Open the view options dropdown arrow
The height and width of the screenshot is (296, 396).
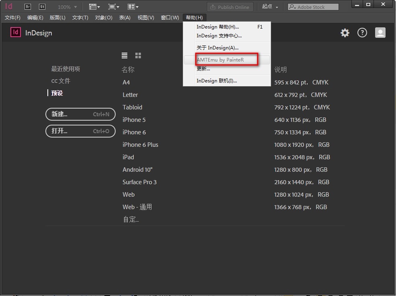[94, 6]
